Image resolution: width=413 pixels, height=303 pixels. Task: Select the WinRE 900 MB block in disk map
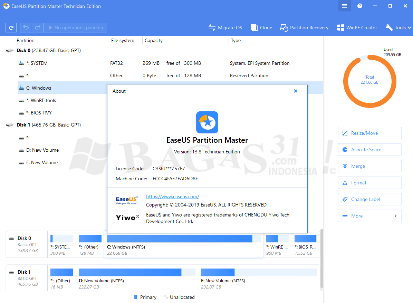278,245
